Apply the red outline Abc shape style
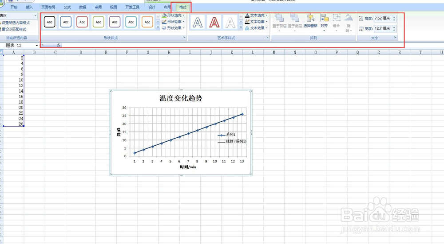The width and height of the screenshot is (444, 244). (x=82, y=22)
